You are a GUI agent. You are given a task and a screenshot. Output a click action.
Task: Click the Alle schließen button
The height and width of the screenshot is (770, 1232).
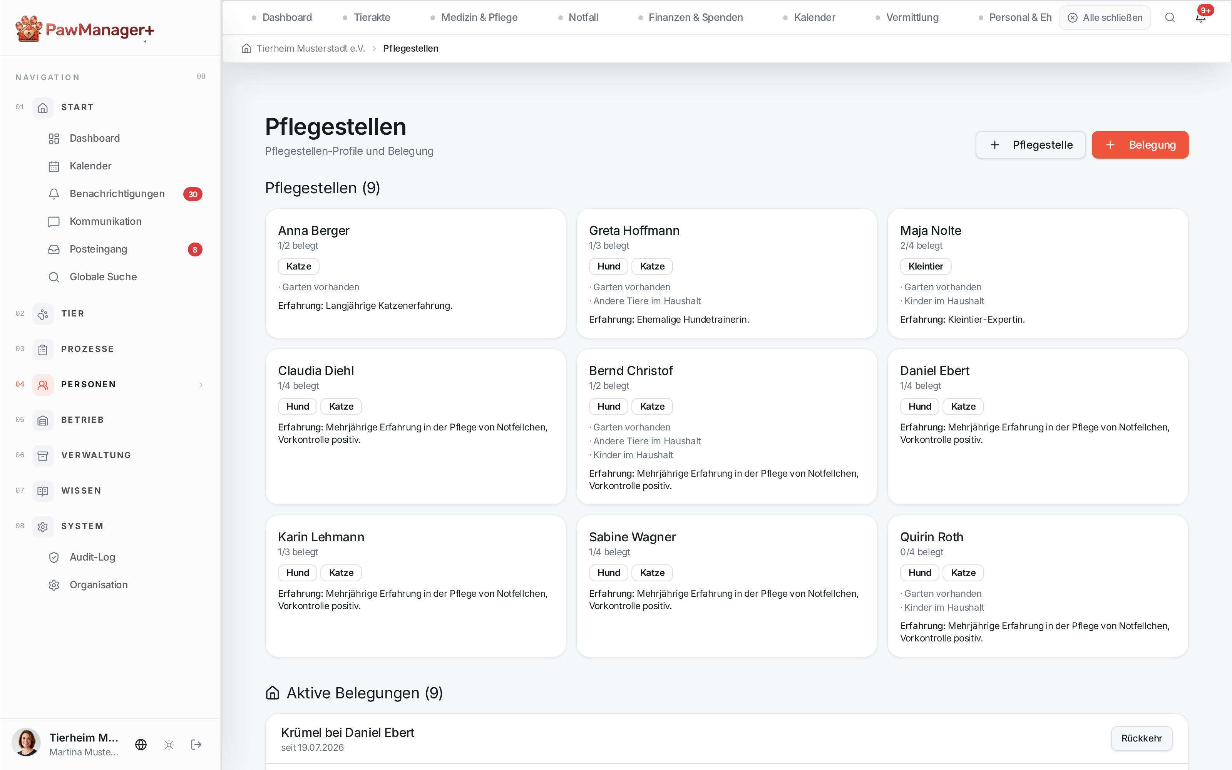tap(1105, 17)
